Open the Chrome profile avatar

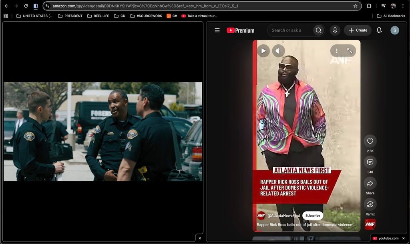coord(393,6)
